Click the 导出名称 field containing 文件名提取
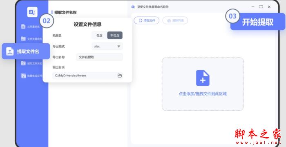The height and width of the screenshot is (147, 286). coord(99,57)
